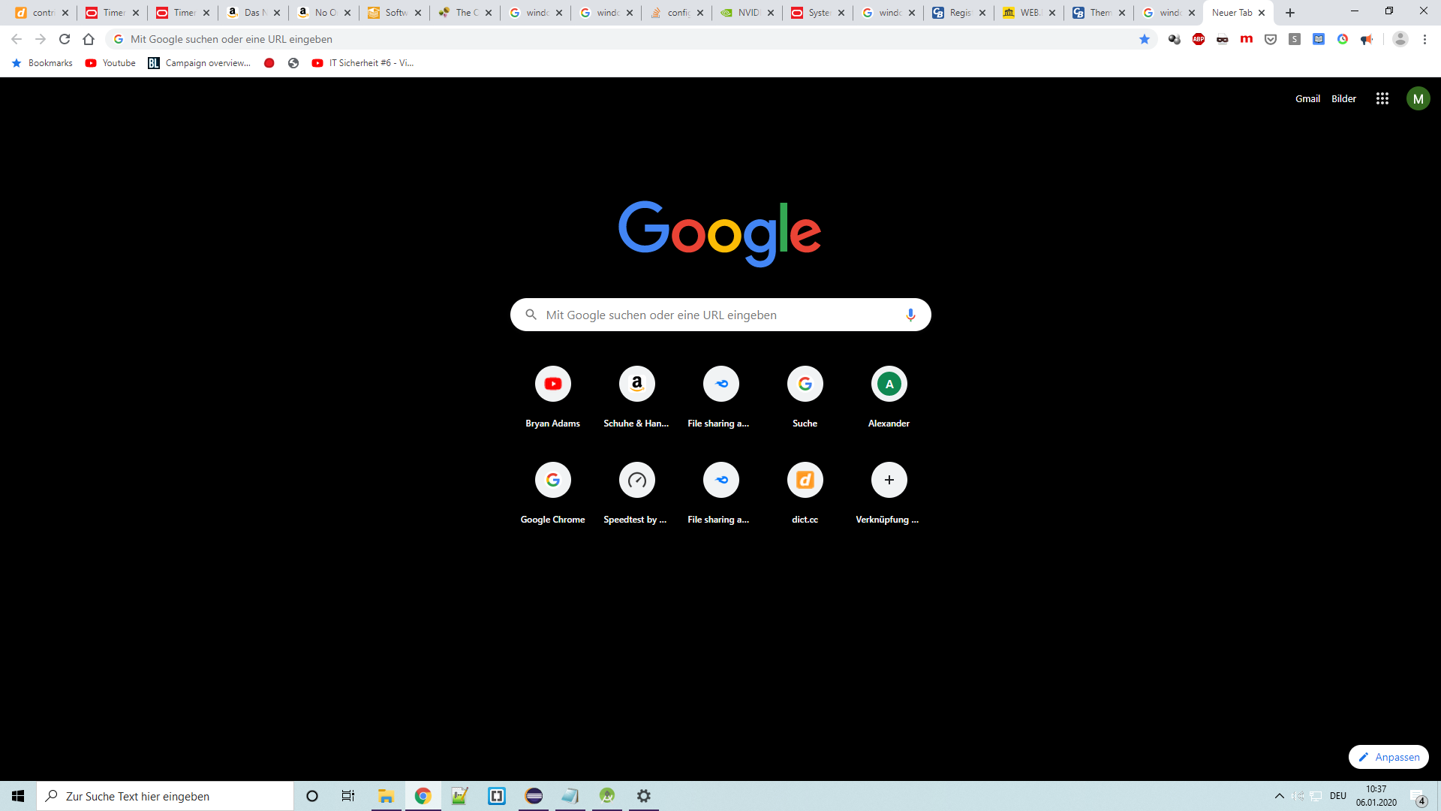
Task: Focus the Chrome address bar
Action: point(630,39)
